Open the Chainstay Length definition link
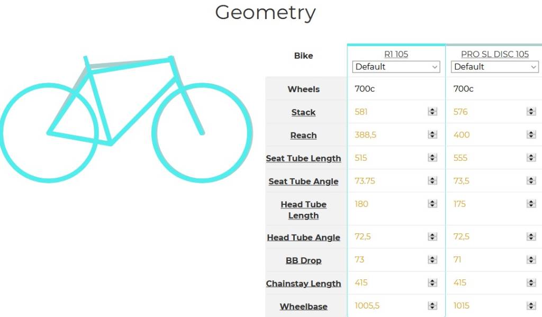This screenshot has height=317, width=542. pos(303,284)
